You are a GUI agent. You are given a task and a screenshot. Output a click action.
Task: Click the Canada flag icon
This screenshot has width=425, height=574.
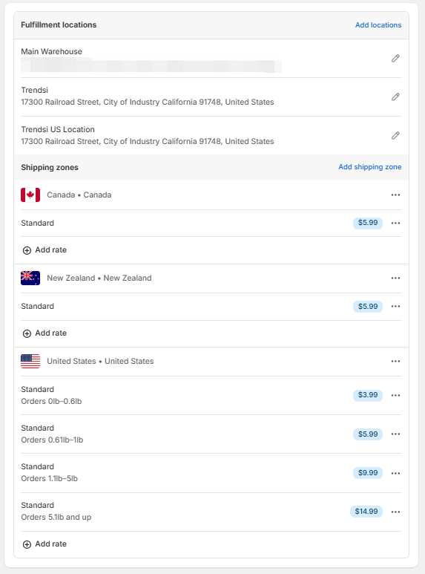(x=30, y=195)
